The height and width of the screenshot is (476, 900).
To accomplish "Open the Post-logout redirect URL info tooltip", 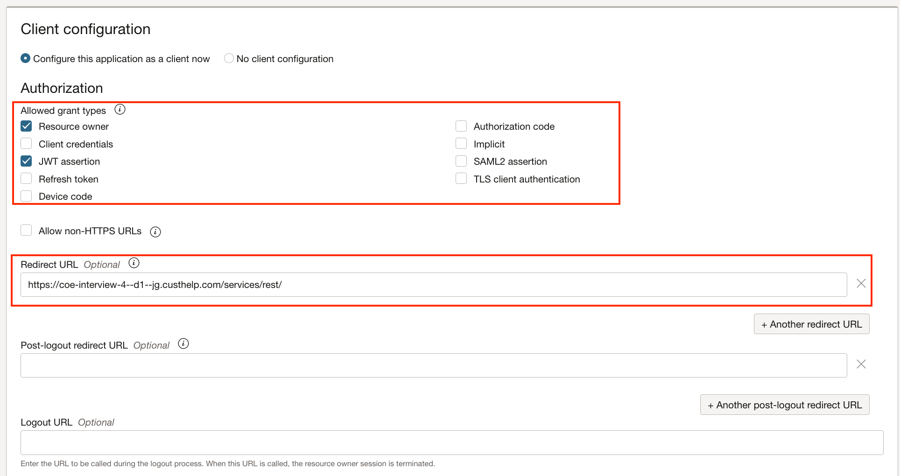I will click(183, 344).
